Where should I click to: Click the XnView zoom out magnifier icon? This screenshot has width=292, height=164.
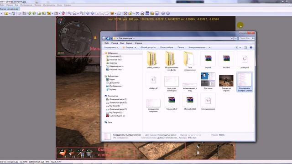(82, 13)
